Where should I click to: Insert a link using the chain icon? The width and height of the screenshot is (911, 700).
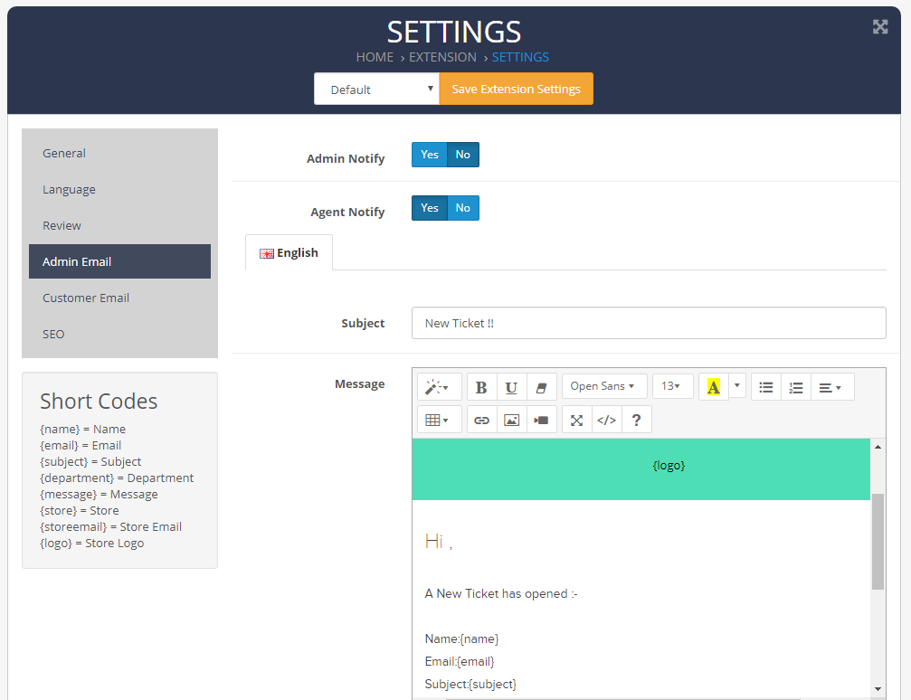pos(481,420)
